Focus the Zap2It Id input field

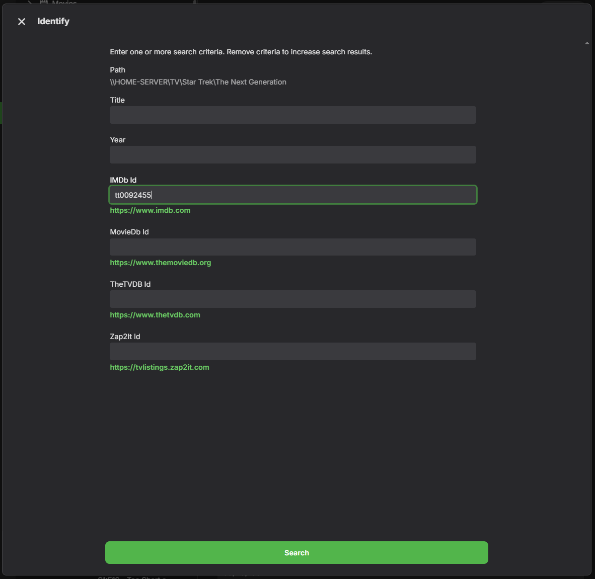tap(292, 352)
